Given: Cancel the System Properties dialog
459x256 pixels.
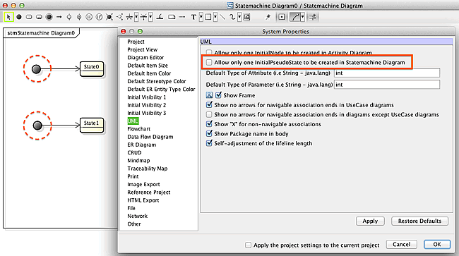Looking at the screenshot, I should tap(401, 244).
